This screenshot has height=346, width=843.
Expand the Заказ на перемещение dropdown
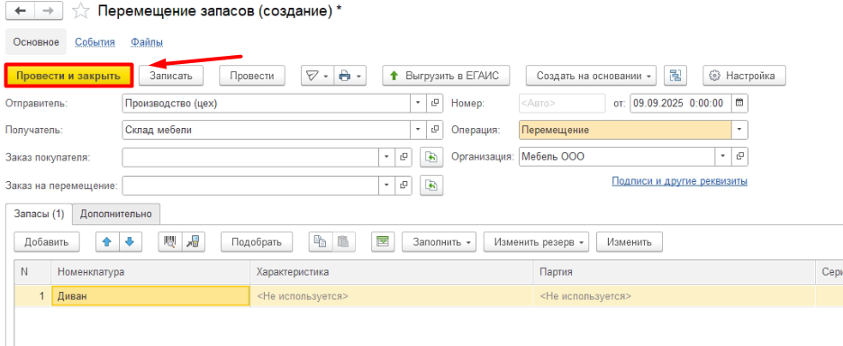point(387,185)
